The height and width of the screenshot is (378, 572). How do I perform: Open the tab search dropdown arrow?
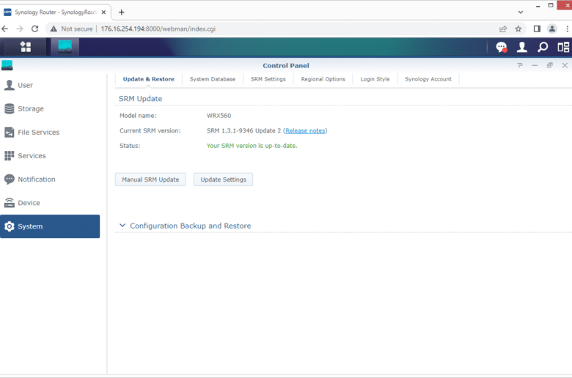tap(521, 12)
